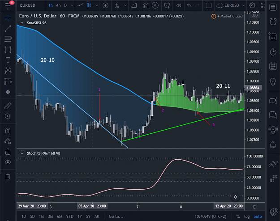The height and width of the screenshot is (221, 280).
Task: Open chart settings gear in top toolbar
Action: (252, 5)
